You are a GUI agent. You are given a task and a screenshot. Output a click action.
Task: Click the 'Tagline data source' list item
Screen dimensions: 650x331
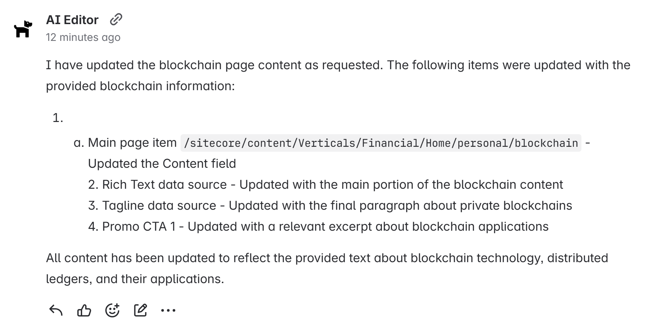pyautogui.click(x=159, y=206)
